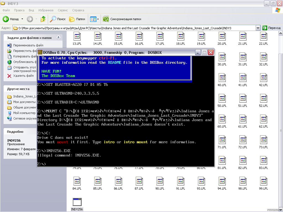
Task: Select the 22.LFL file icon
Action: (x=263, y=36)
